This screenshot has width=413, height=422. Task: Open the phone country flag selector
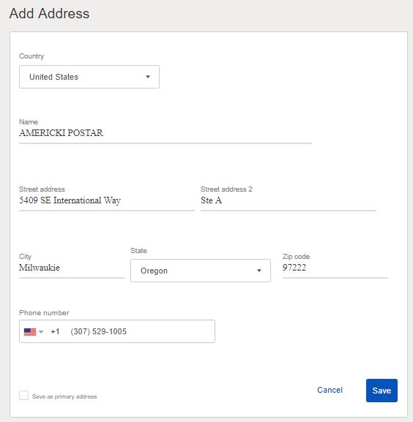pos(34,331)
